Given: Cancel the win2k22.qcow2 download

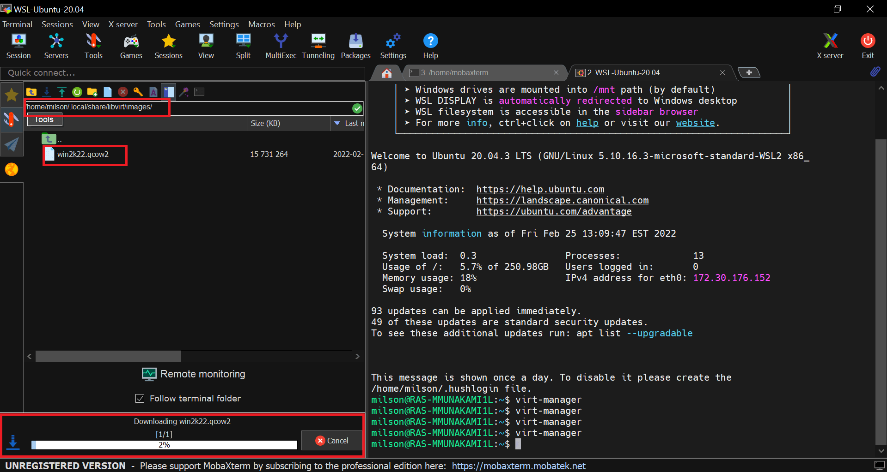Looking at the screenshot, I should [332, 441].
